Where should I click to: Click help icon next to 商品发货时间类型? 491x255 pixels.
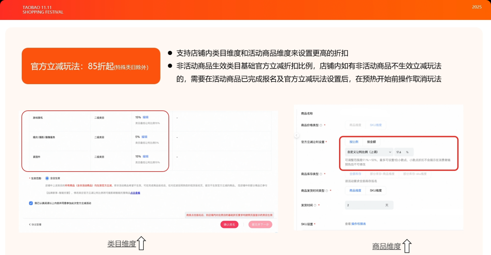coord(326,191)
